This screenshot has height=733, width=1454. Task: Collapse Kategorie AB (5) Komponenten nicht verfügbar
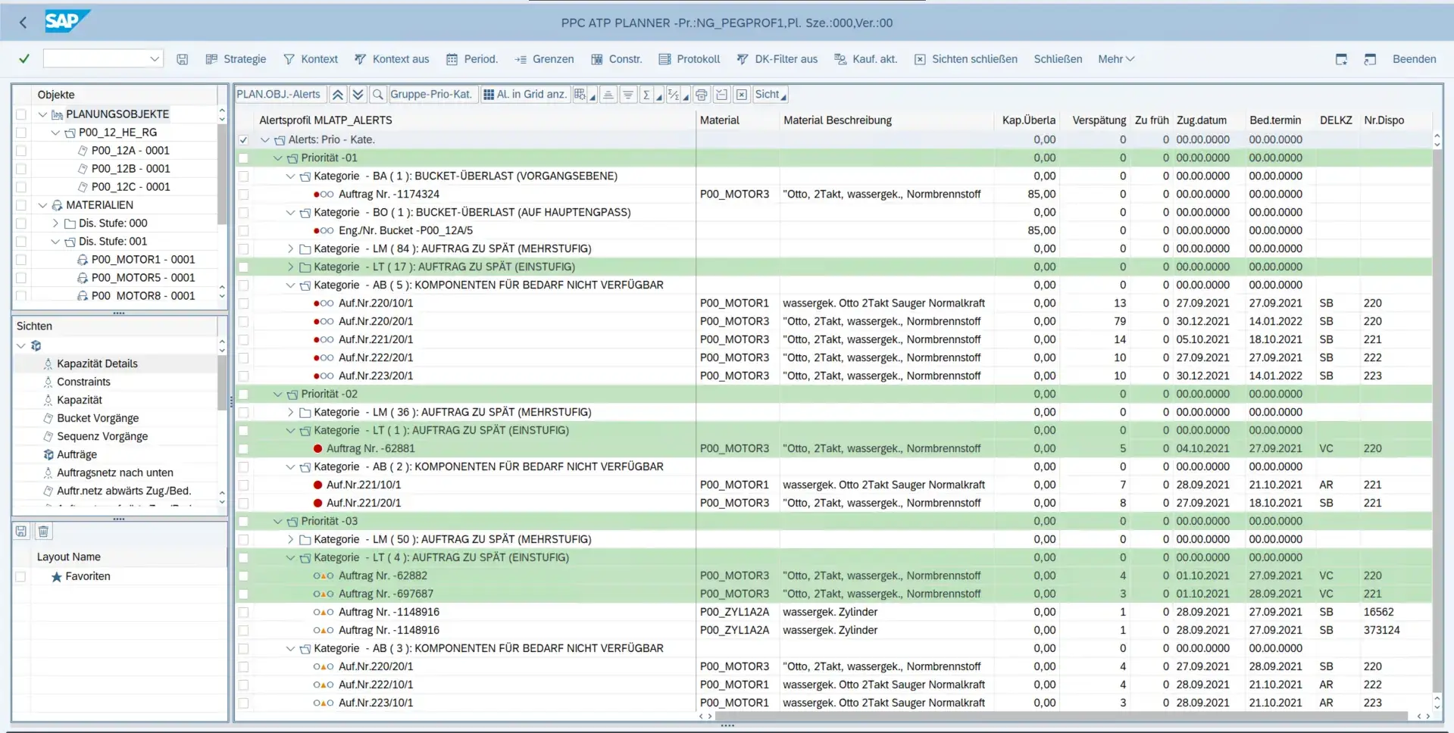pyautogui.click(x=290, y=285)
